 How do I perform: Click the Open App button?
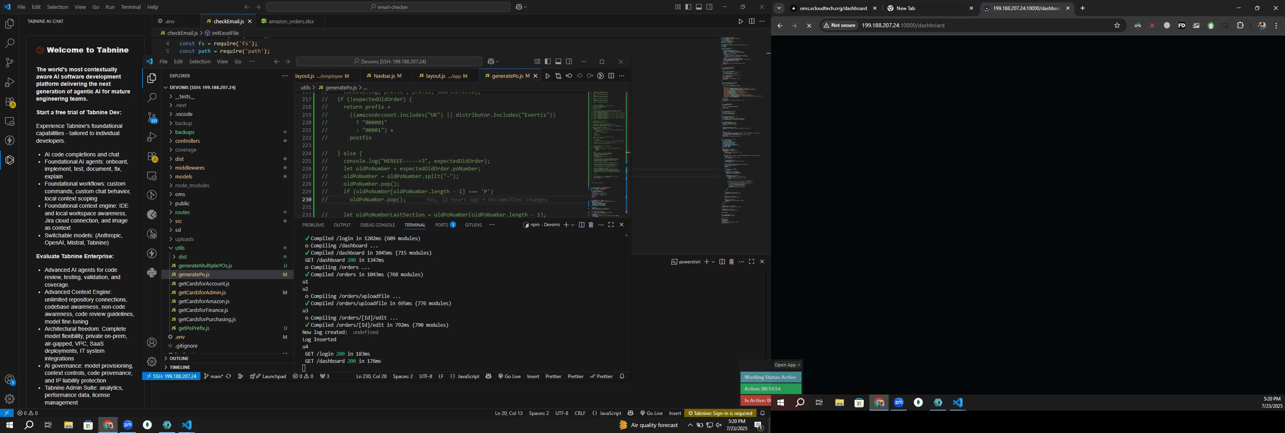(x=787, y=365)
